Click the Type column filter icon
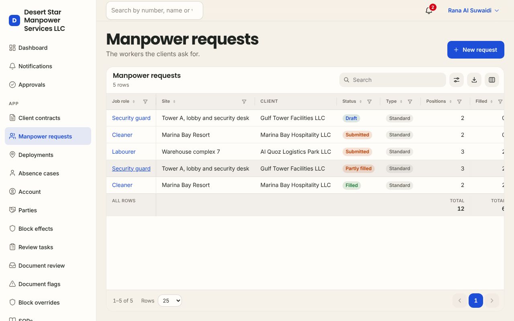514x321 pixels. [410, 102]
